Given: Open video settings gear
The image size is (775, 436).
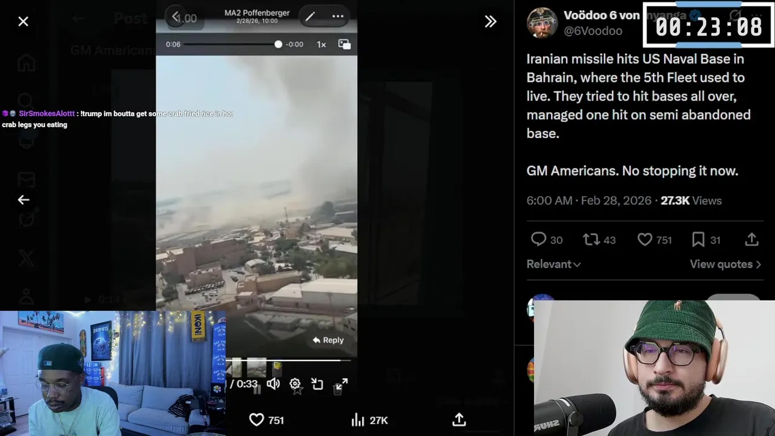Looking at the screenshot, I should coord(295,384).
